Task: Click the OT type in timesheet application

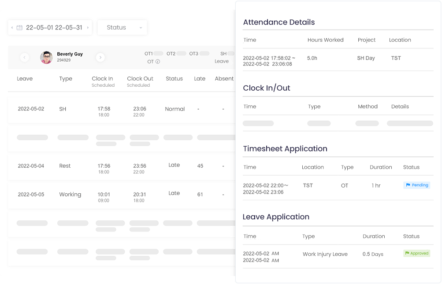Action: pos(345,186)
